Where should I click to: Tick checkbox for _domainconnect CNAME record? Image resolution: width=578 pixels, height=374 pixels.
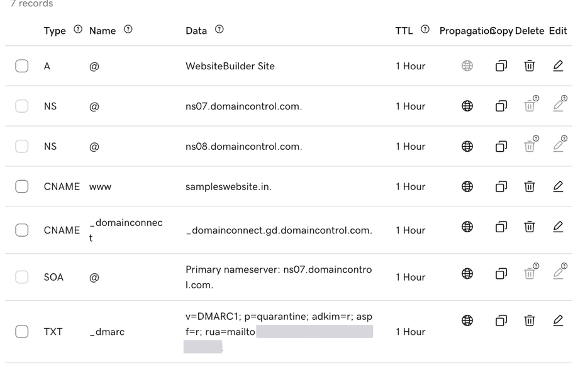22,230
